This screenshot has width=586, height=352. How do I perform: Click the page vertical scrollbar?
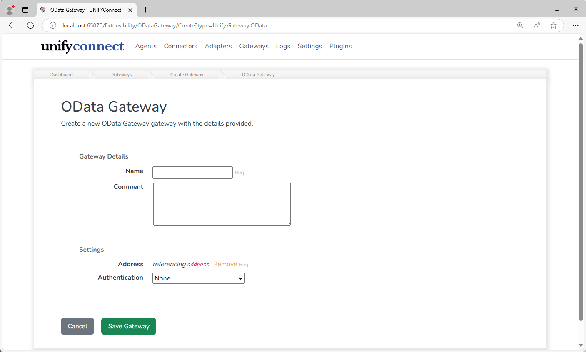581,182
